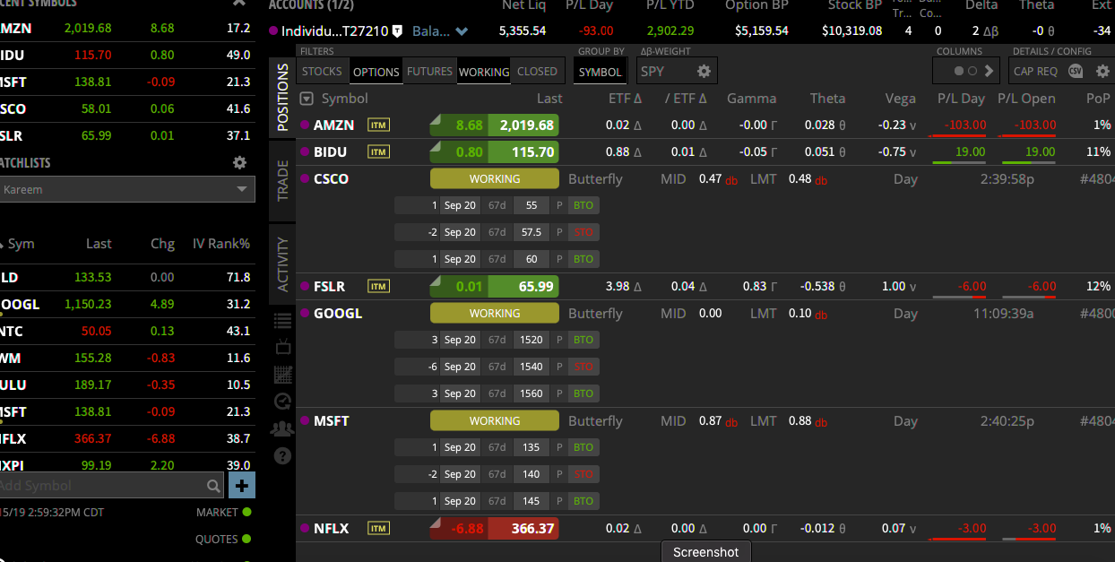Sort by the Theta column header

(827, 99)
